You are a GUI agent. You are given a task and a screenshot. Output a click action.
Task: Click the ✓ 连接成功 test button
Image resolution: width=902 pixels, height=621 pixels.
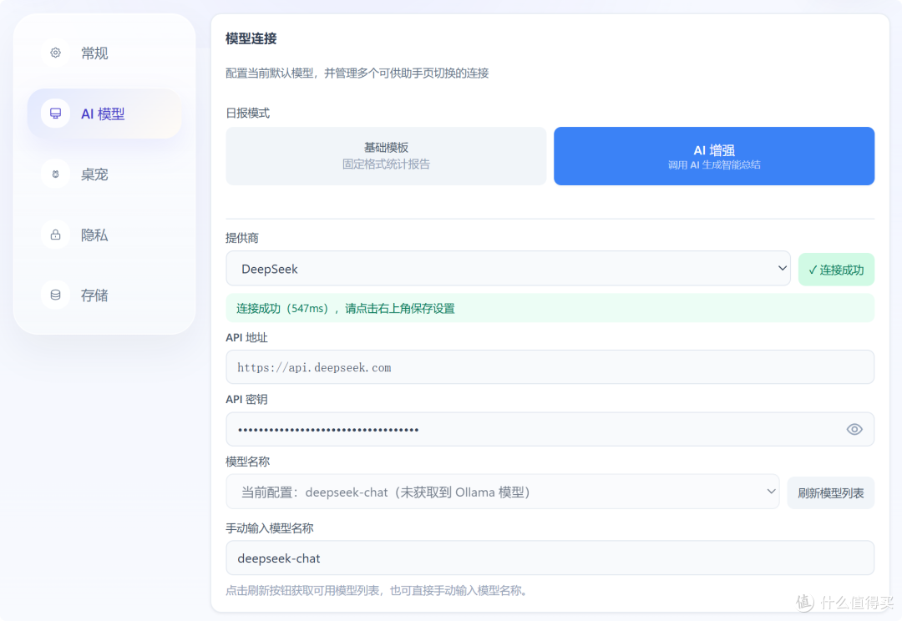(836, 270)
